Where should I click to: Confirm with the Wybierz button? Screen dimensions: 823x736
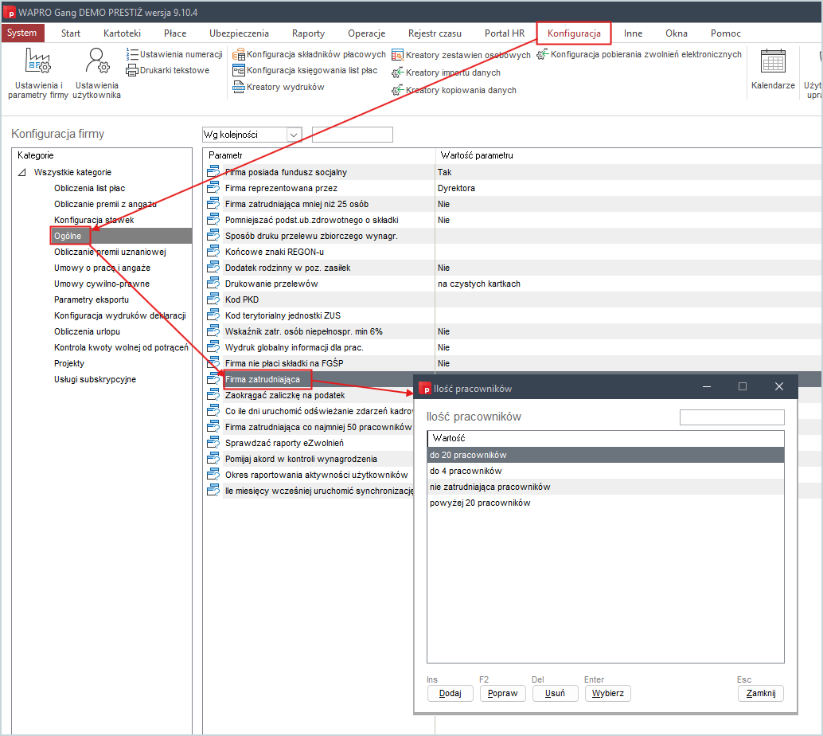pos(608,693)
